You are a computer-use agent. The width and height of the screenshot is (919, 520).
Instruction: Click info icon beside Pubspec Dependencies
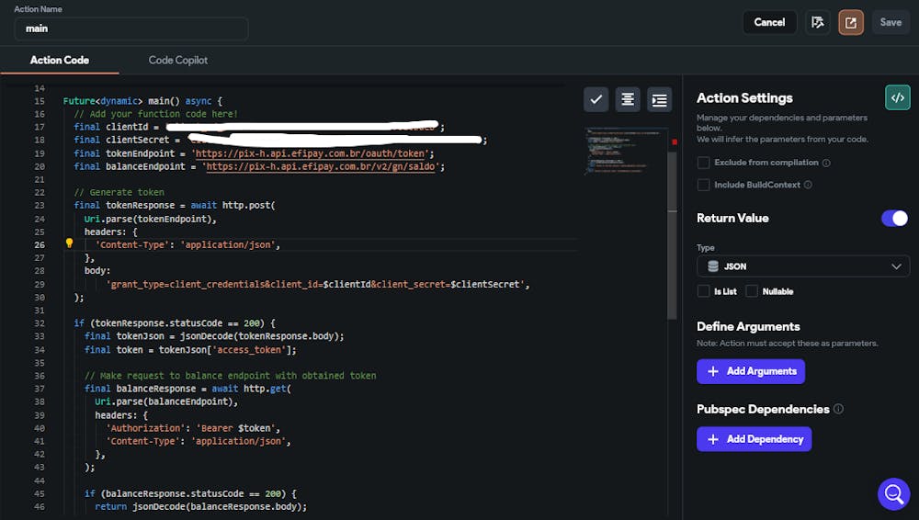(838, 409)
